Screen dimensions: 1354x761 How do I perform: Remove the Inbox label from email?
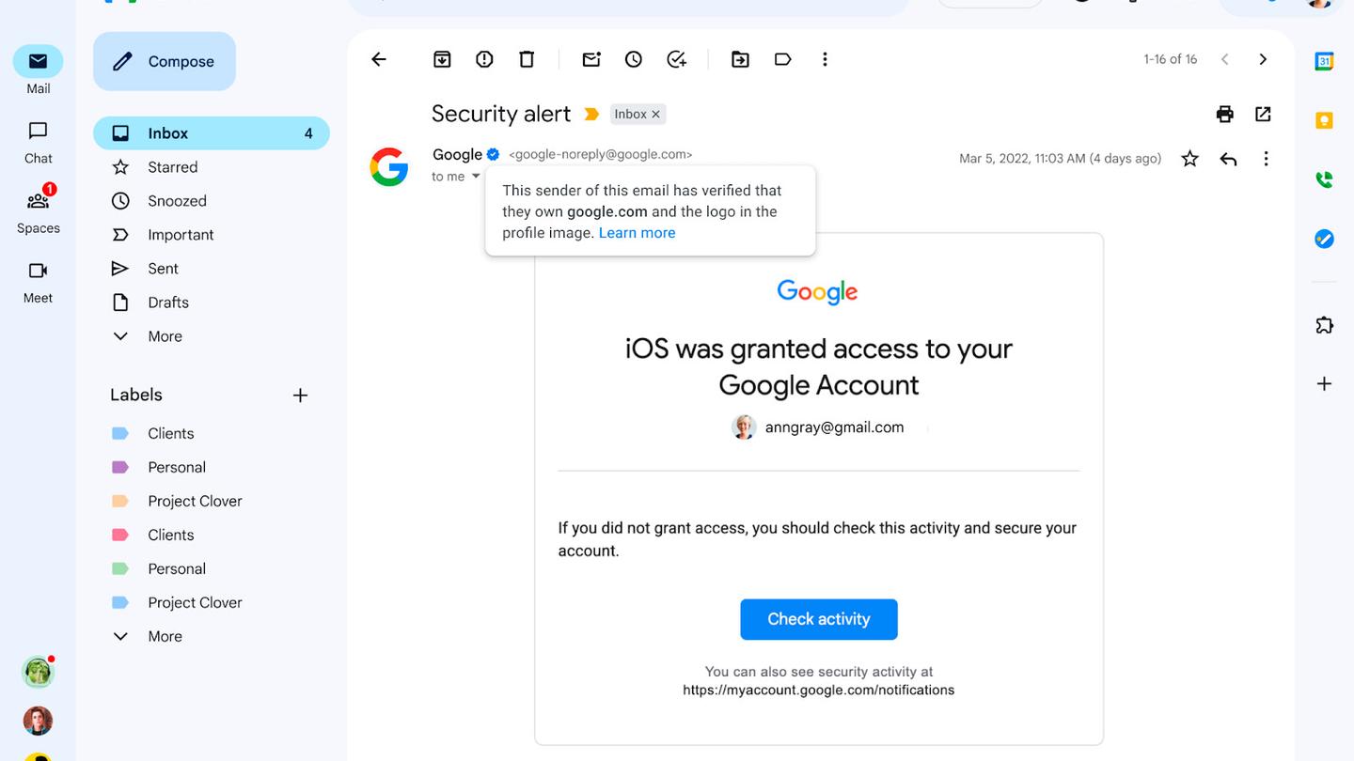(x=656, y=115)
